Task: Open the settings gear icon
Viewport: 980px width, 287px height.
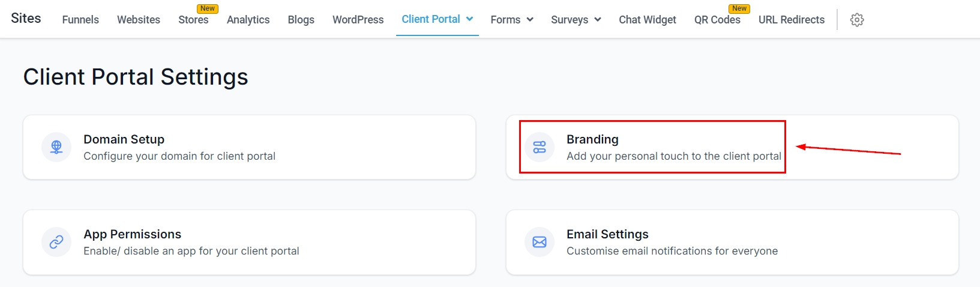Action: 857,20
